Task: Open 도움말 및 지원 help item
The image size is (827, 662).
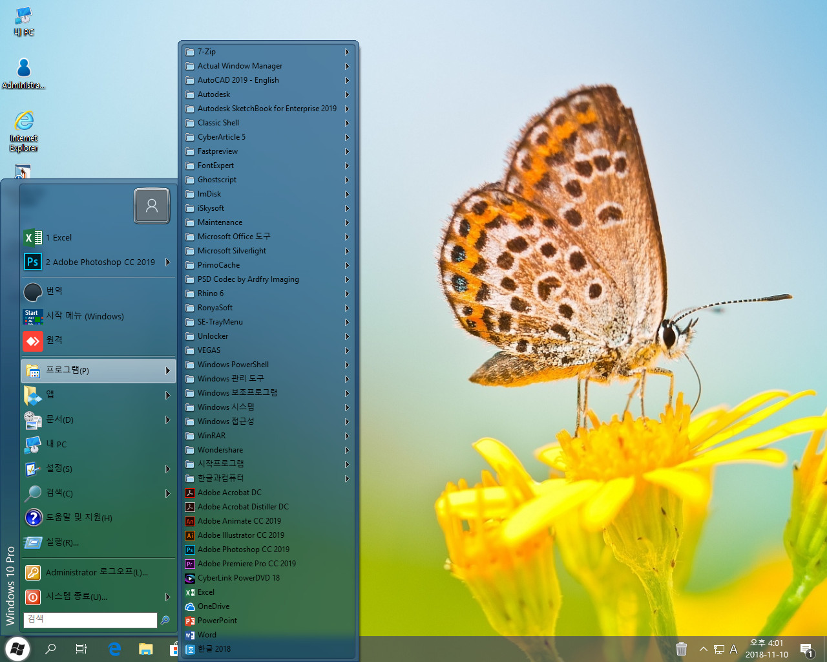Action: [x=98, y=518]
